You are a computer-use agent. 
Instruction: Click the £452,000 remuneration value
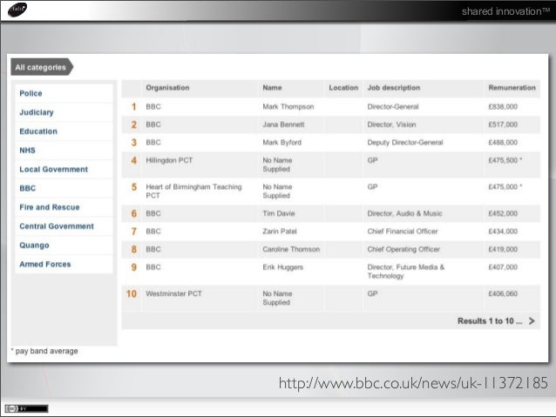click(x=503, y=213)
